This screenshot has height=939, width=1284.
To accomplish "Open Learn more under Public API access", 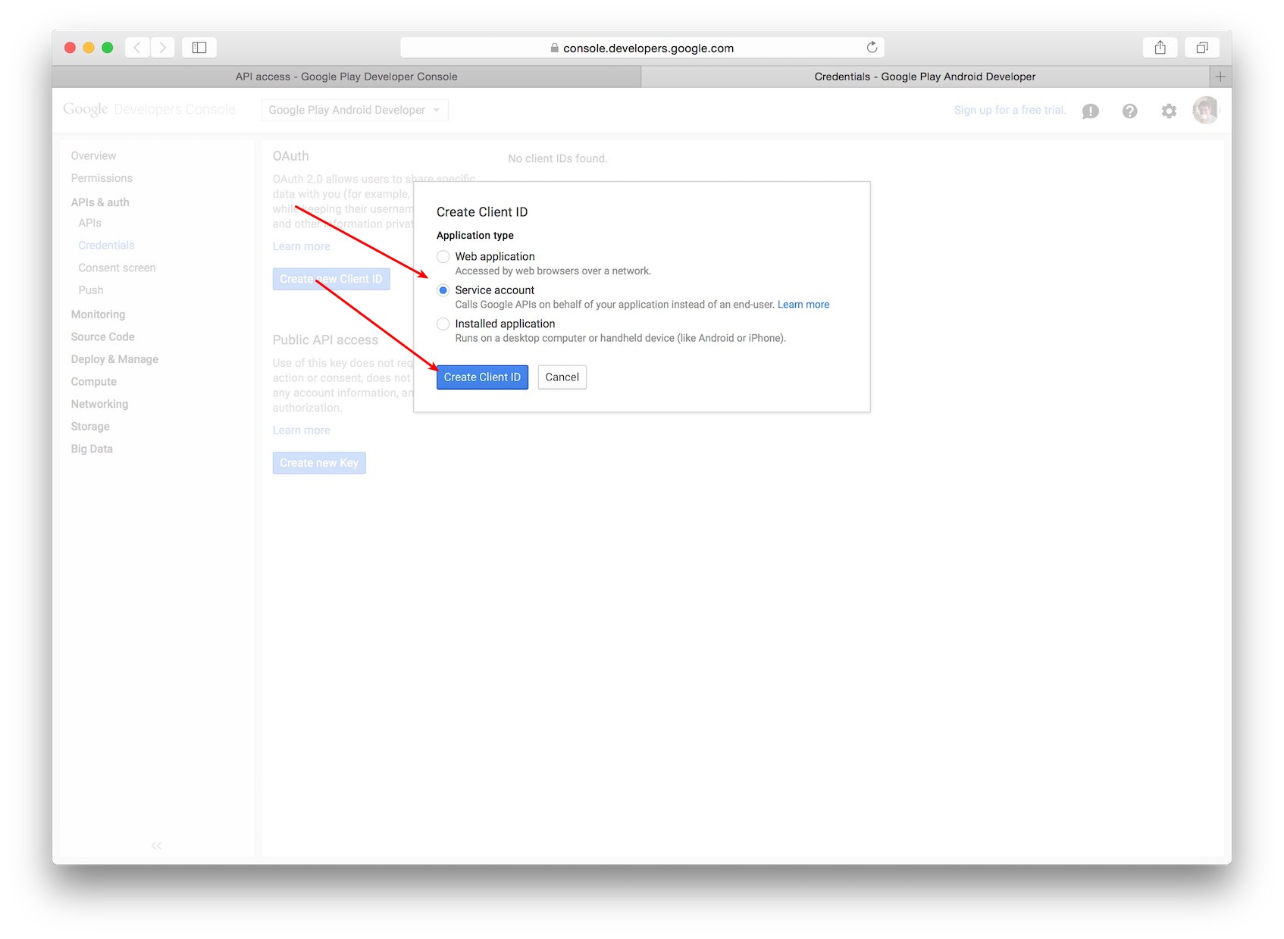I will (302, 430).
